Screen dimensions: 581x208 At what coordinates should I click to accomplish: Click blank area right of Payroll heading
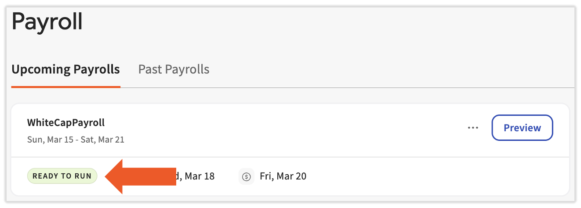pyautogui.click(x=308, y=22)
